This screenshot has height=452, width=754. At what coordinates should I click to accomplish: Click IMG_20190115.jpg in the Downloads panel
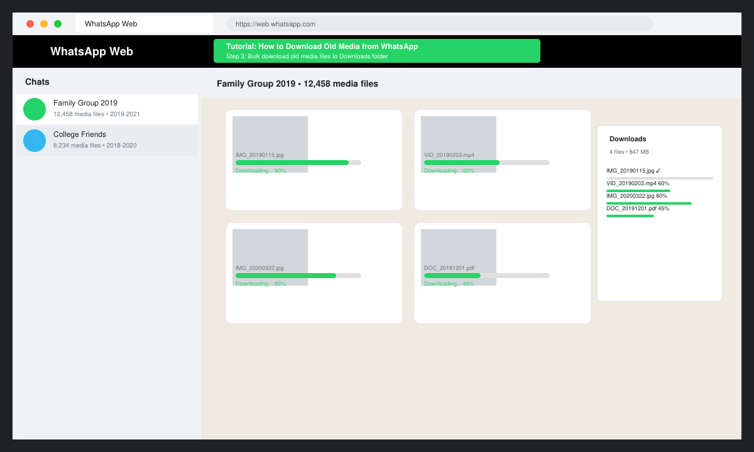coord(633,171)
